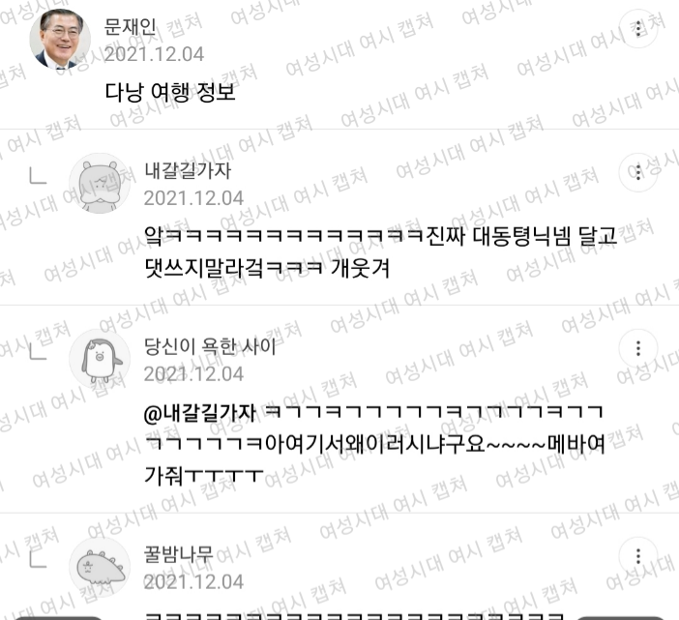Open the profile of username 꿀밤나무
The image size is (679, 620).
click(178, 554)
